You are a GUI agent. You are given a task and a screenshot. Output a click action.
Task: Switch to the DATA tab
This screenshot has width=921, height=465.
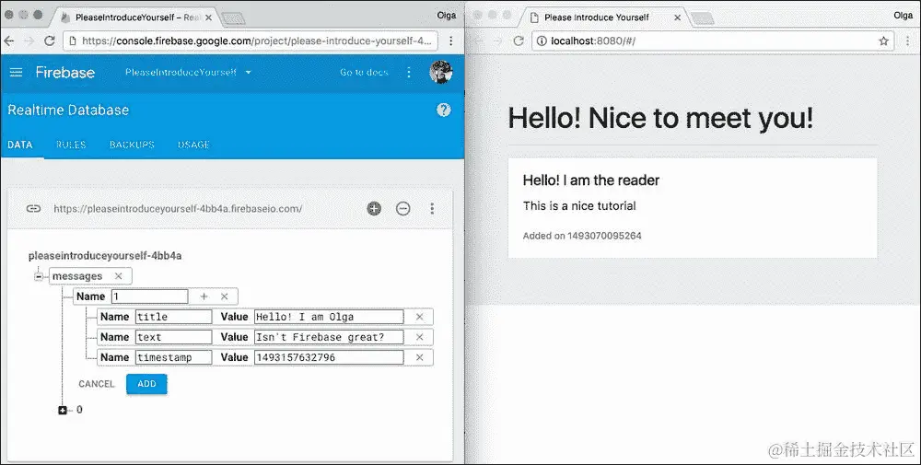point(20,145)
